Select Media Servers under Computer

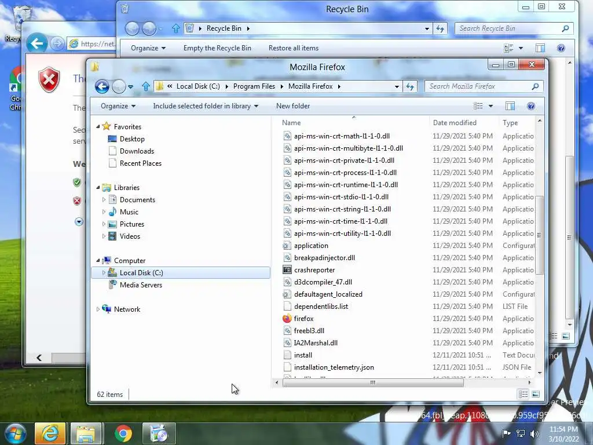pyautogui.click(x=141, y=285)
